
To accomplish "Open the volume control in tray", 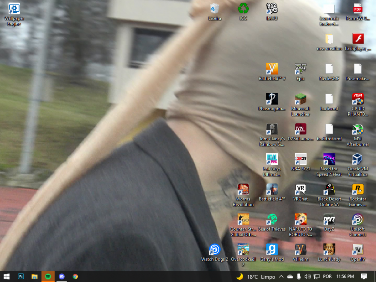I will 308,276.
